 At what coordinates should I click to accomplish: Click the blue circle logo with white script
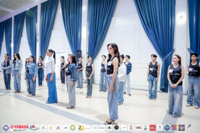[x=167, y=128]
